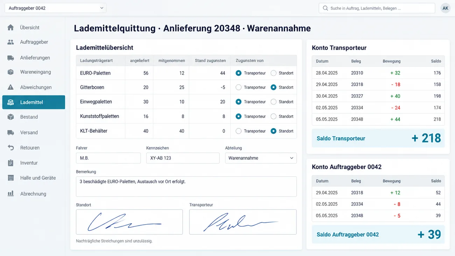Click saldo 198 in Konto Transporteur
This screenshot has width=455, height=256.
click(x=437, y=96)
